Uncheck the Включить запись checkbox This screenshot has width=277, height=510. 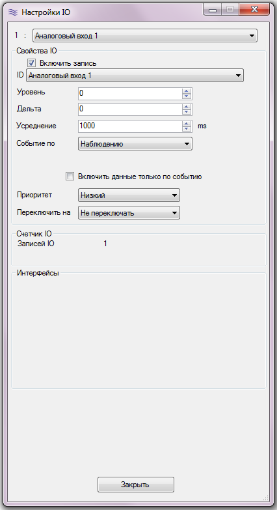tap(31, 63)
